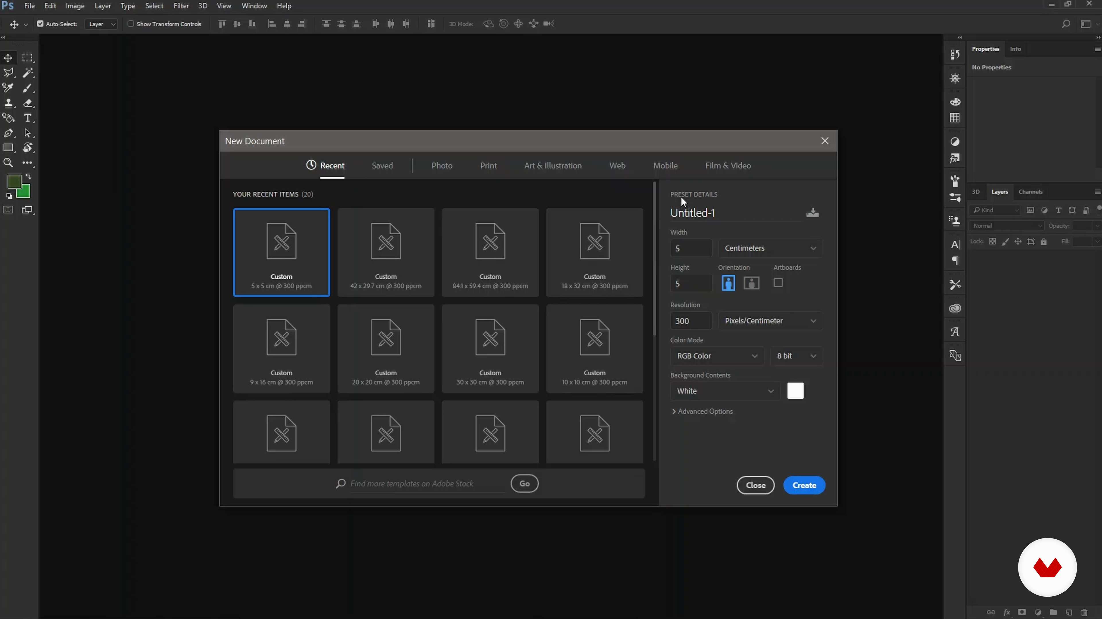Open the Character panel icon

955,245
